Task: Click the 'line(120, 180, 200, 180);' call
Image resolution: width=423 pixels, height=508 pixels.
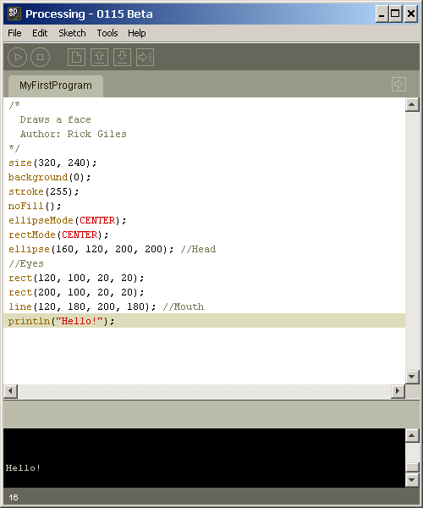Action: pyautogui.click(x=82, y=306)
